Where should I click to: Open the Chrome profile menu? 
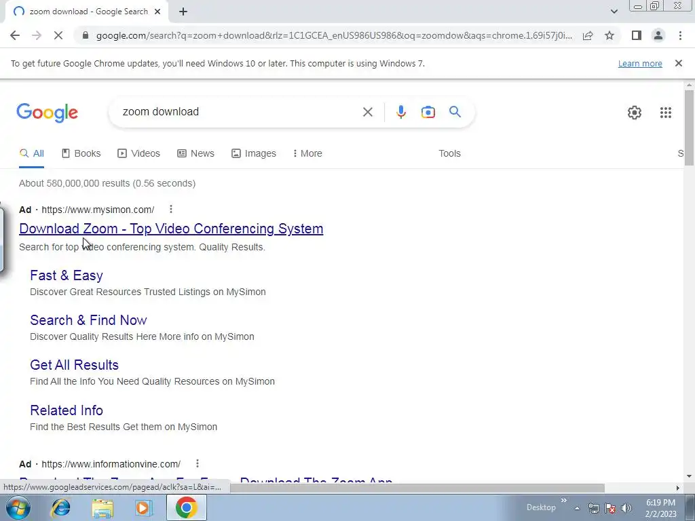658,35
